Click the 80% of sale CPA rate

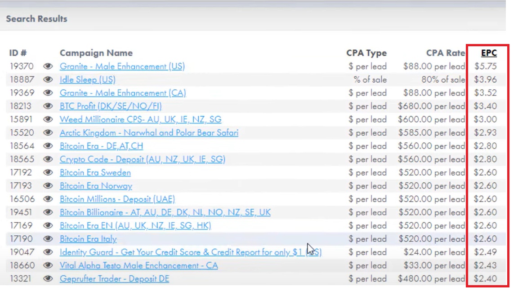click(443, 79)
